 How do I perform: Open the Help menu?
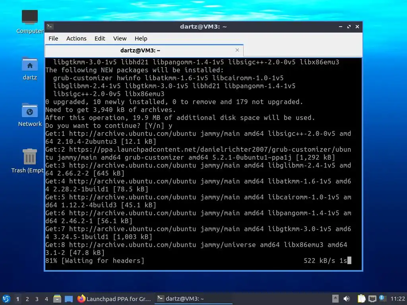click(141, 39)
